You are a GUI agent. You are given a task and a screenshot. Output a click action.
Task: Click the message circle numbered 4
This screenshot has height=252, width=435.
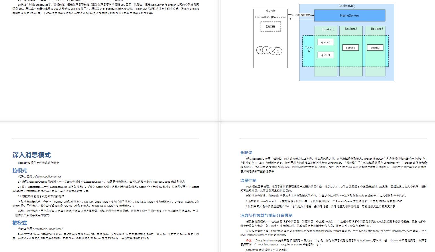tap(260, 50)
